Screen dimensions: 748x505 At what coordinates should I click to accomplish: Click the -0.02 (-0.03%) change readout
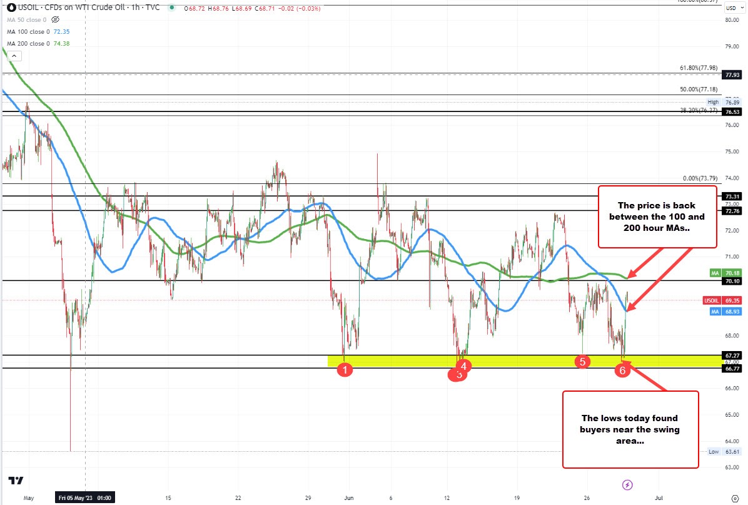pos(299,8)
